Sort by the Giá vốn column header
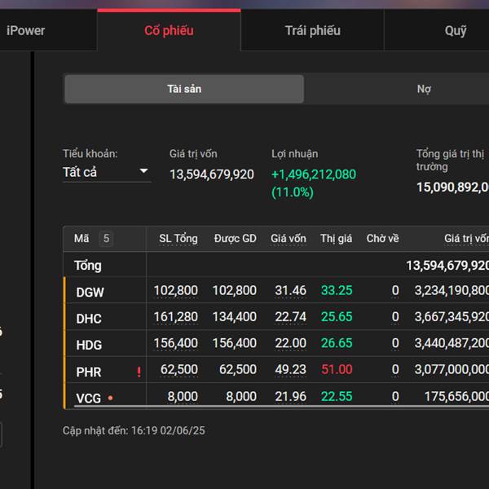 tap(289, 239)
